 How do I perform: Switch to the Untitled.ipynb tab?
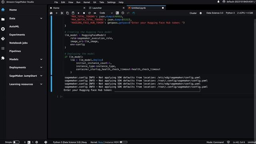[x=146, y=8]
